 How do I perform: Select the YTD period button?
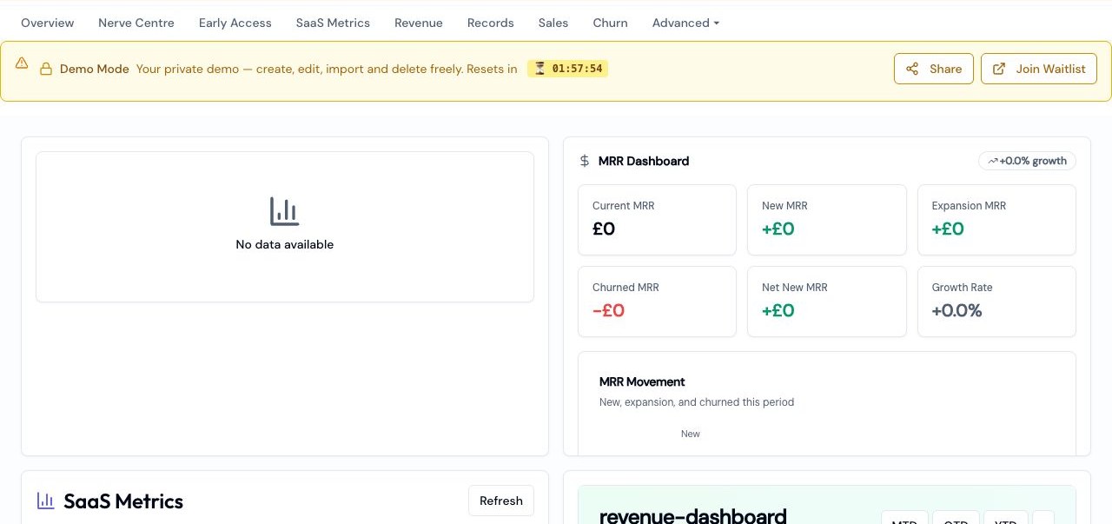[x=1006, y=518]
